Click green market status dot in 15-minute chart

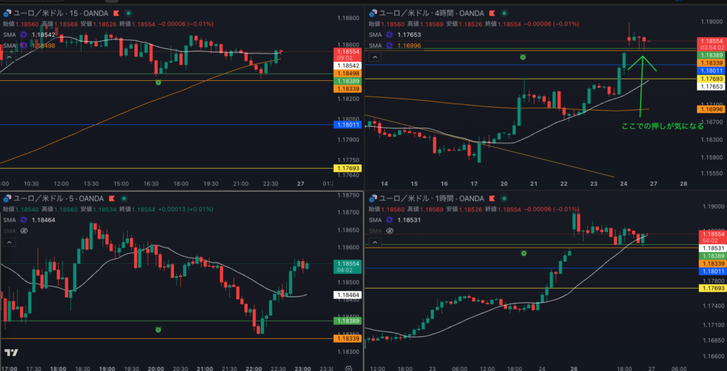[x=128, y=13]
